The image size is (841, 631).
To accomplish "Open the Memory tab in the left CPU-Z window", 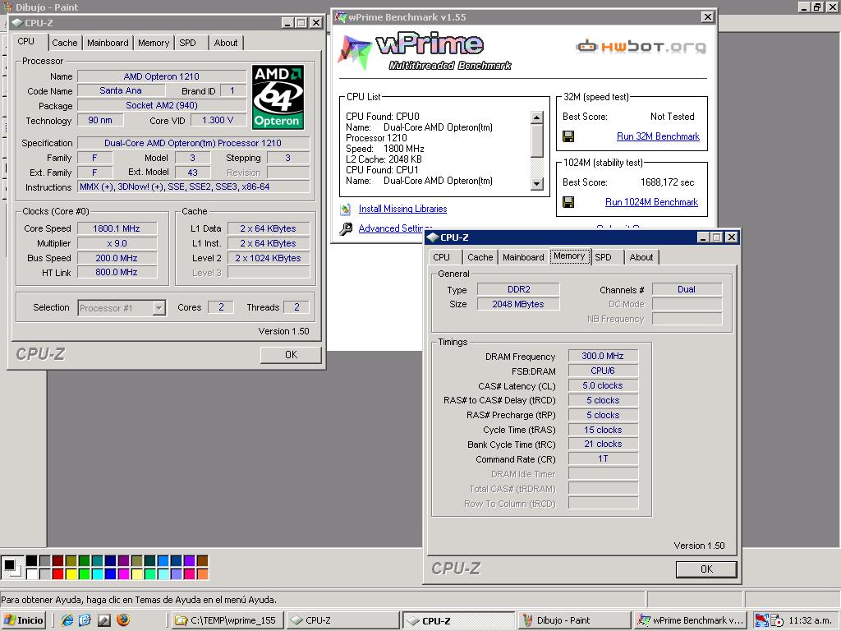I will (x=154, y=43).
